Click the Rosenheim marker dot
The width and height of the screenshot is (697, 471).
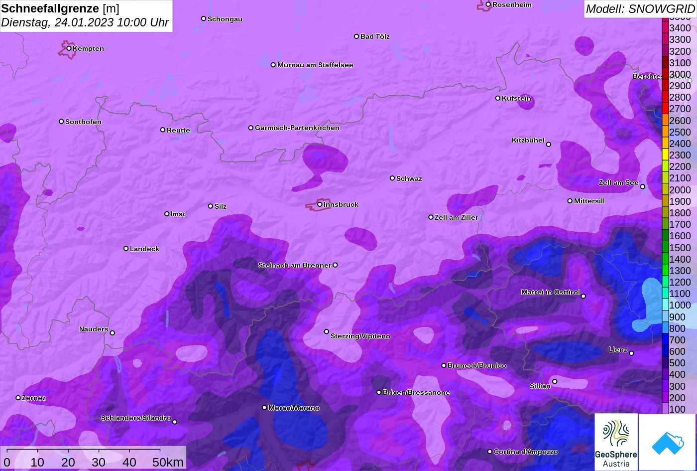tap(488, 4)
